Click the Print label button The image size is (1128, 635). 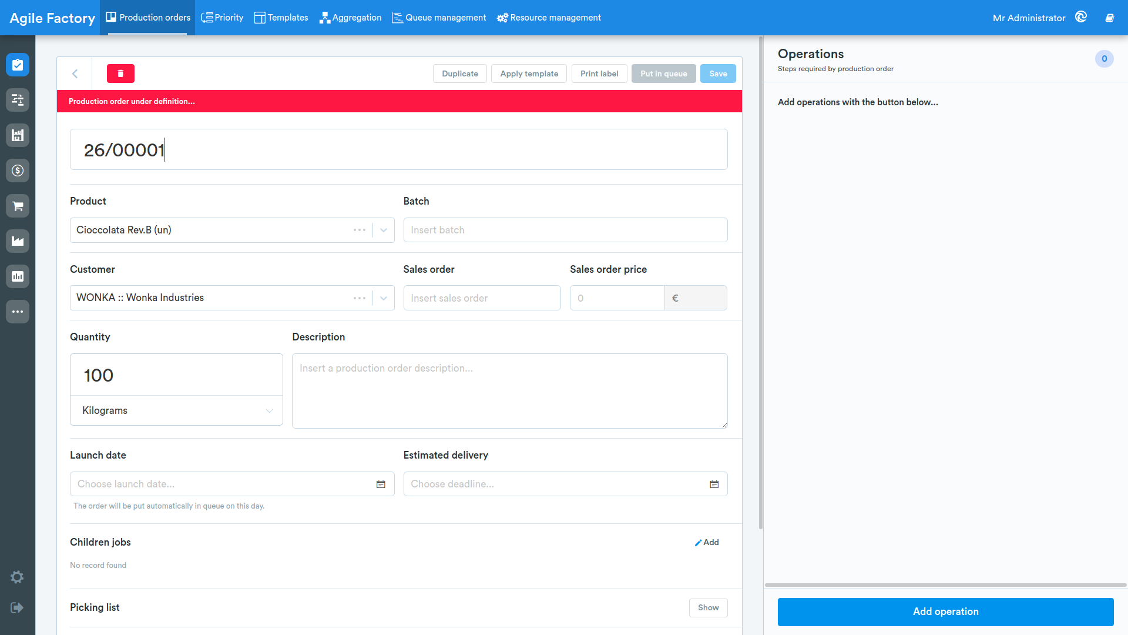pos(599,73)
